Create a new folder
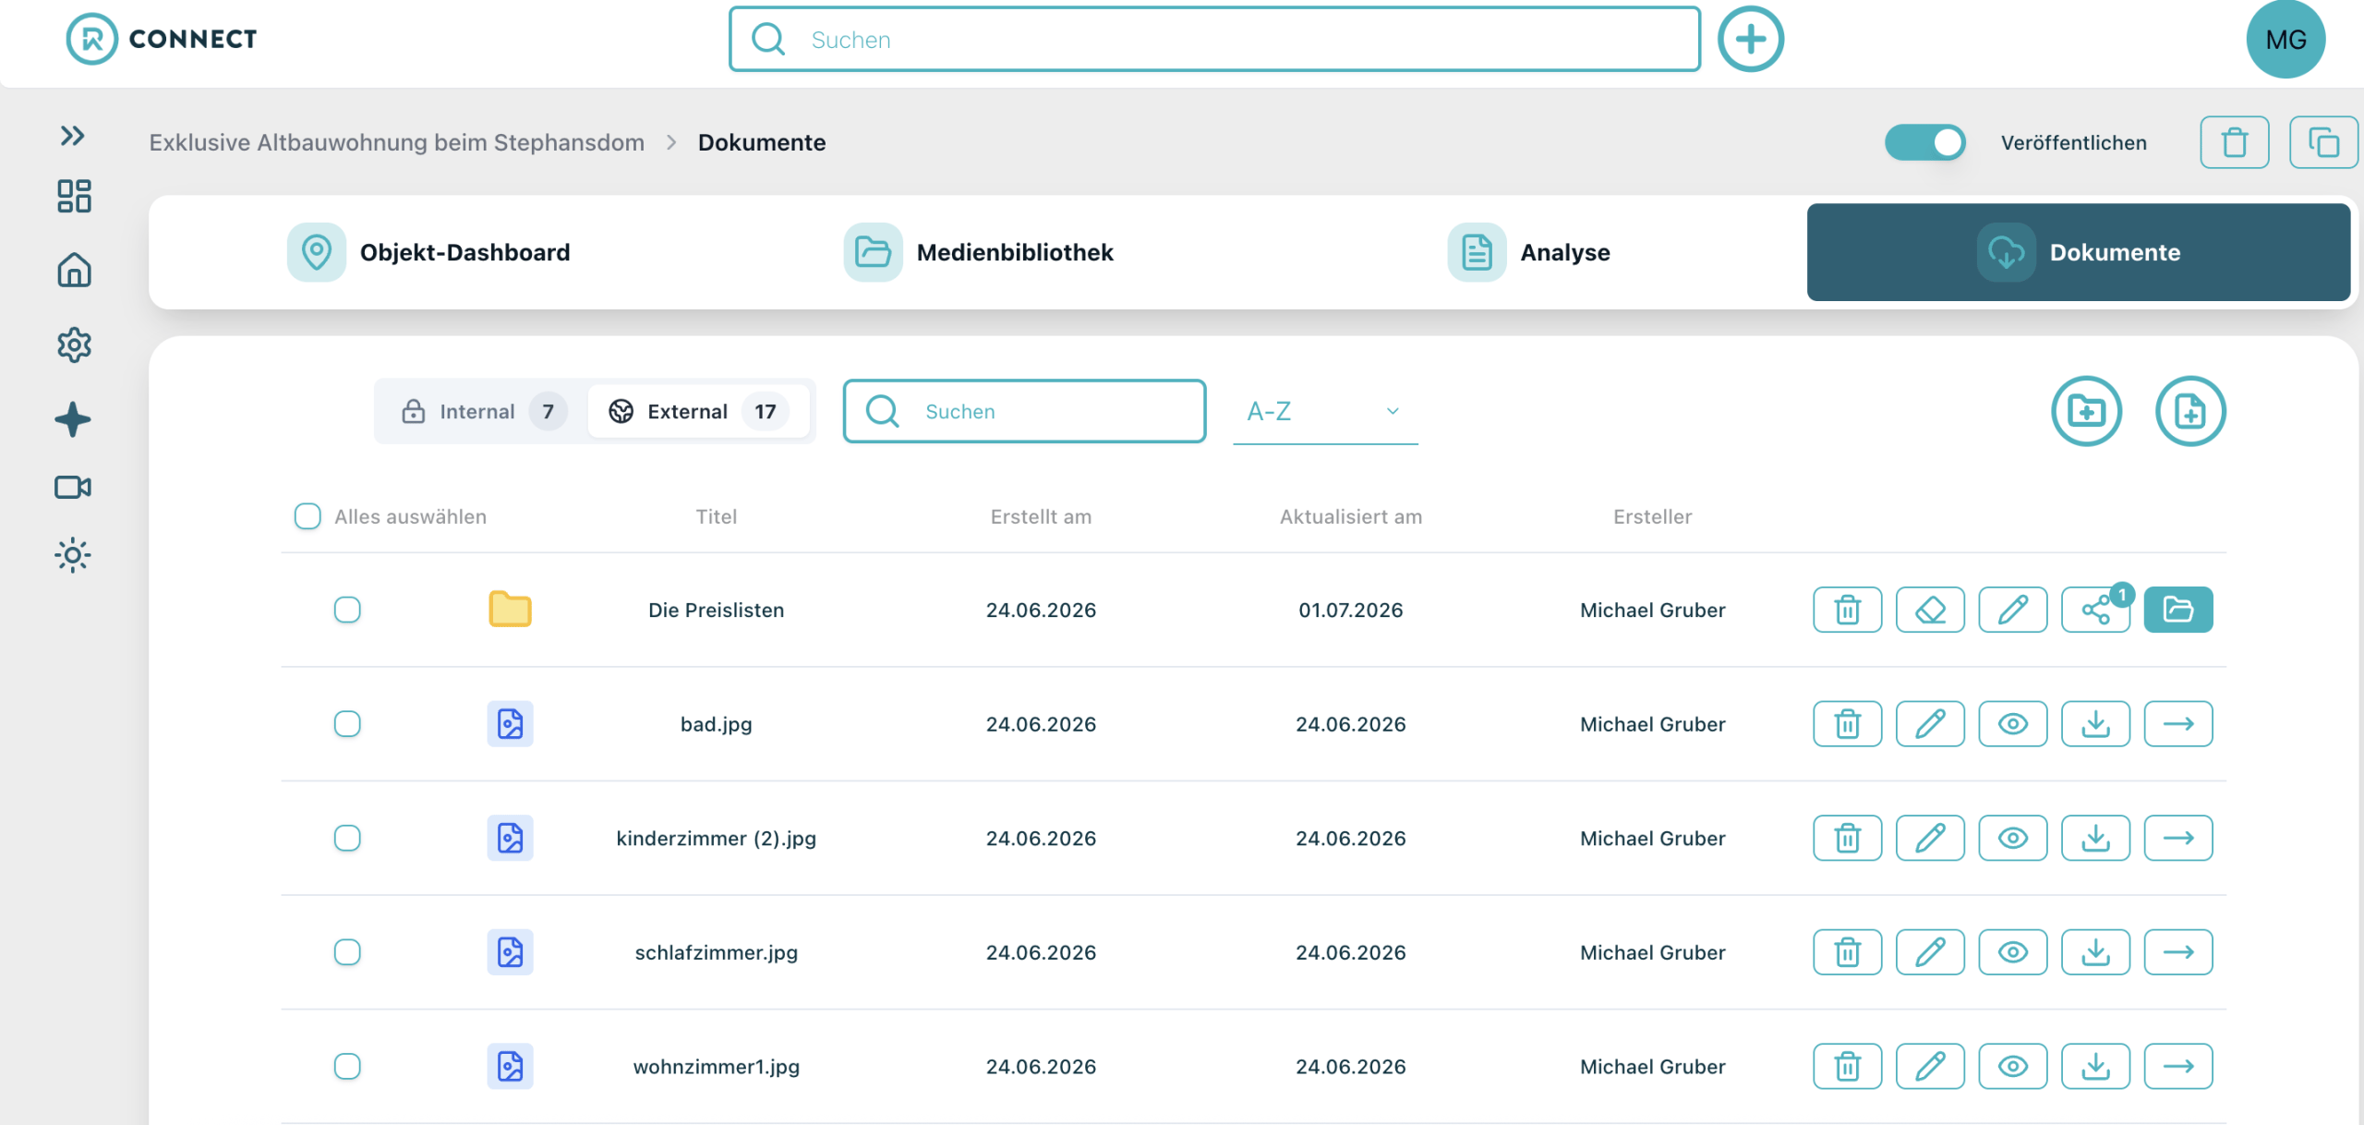Image resolution: width=2364 pixels, height=1125 pixels. click(2086, 411)
